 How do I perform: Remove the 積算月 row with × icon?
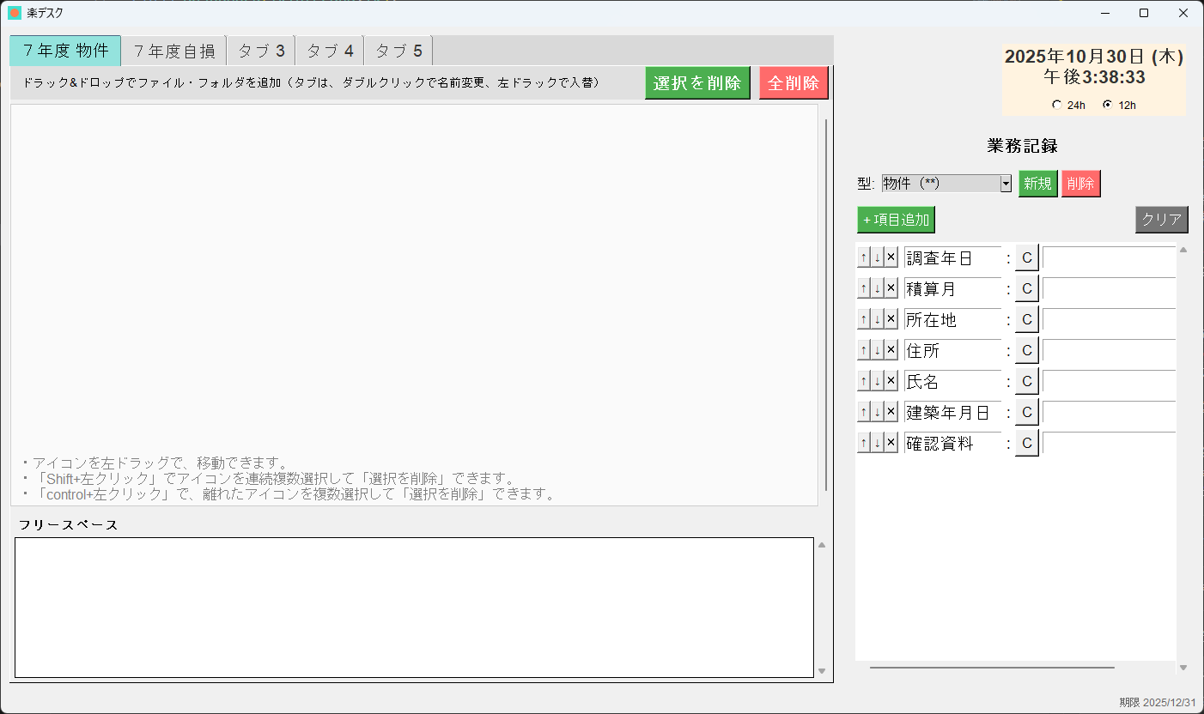891,288
